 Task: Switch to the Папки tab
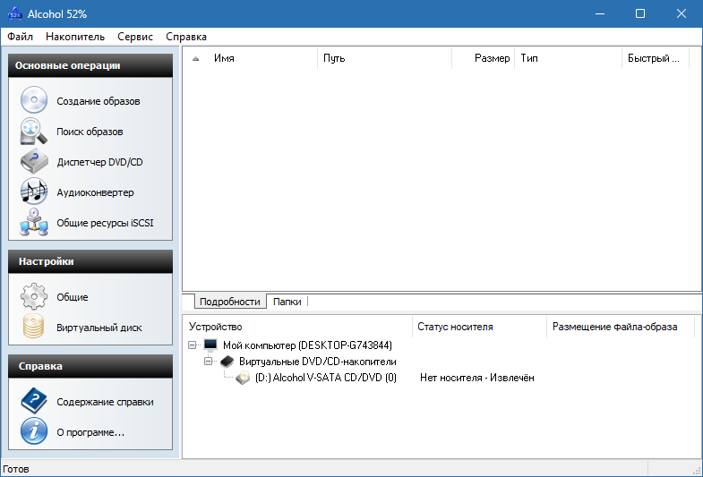coord(287,302)
